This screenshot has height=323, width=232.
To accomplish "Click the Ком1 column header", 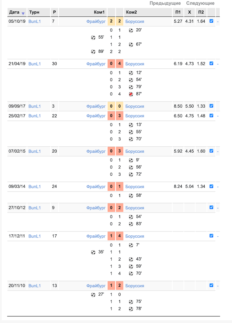I will tap(99, 12).
